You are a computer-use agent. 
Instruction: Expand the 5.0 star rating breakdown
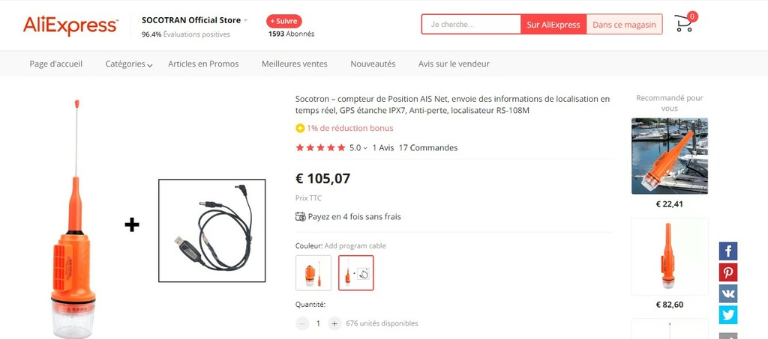358,148
